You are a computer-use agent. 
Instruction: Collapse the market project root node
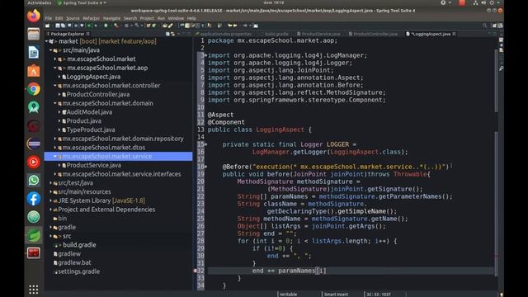[x=46, y=41]
